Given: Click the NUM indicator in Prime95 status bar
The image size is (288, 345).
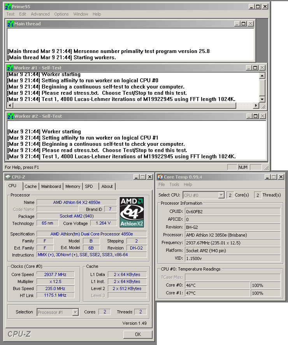Looking at the screenshot, I should (x=243, y=167).
